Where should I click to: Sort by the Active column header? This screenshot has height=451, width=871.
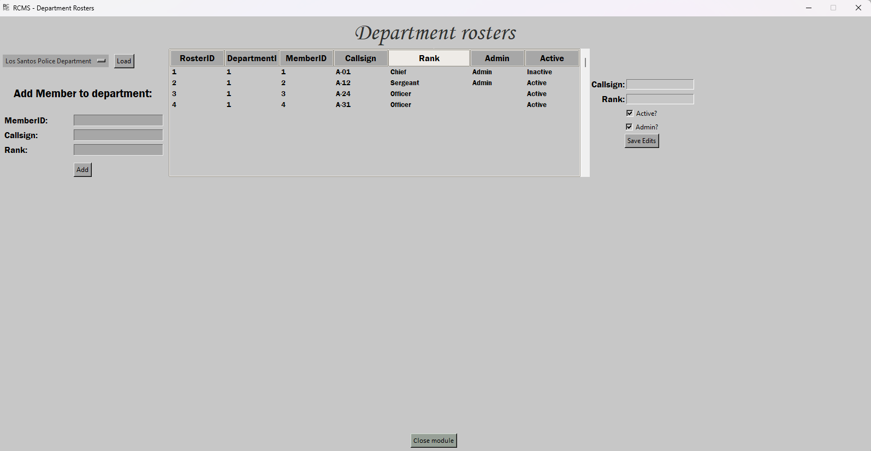[552, 58]
